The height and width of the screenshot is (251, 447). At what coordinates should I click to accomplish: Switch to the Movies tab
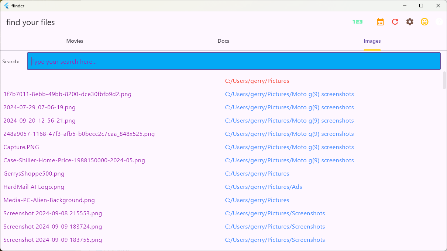(x=75, y=41)
